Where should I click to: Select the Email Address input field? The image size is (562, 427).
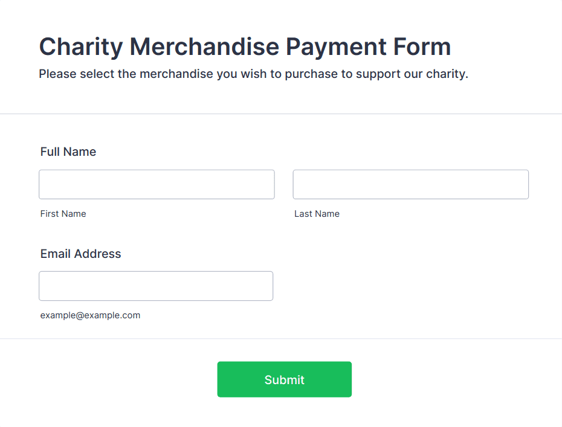click(156, 286)
